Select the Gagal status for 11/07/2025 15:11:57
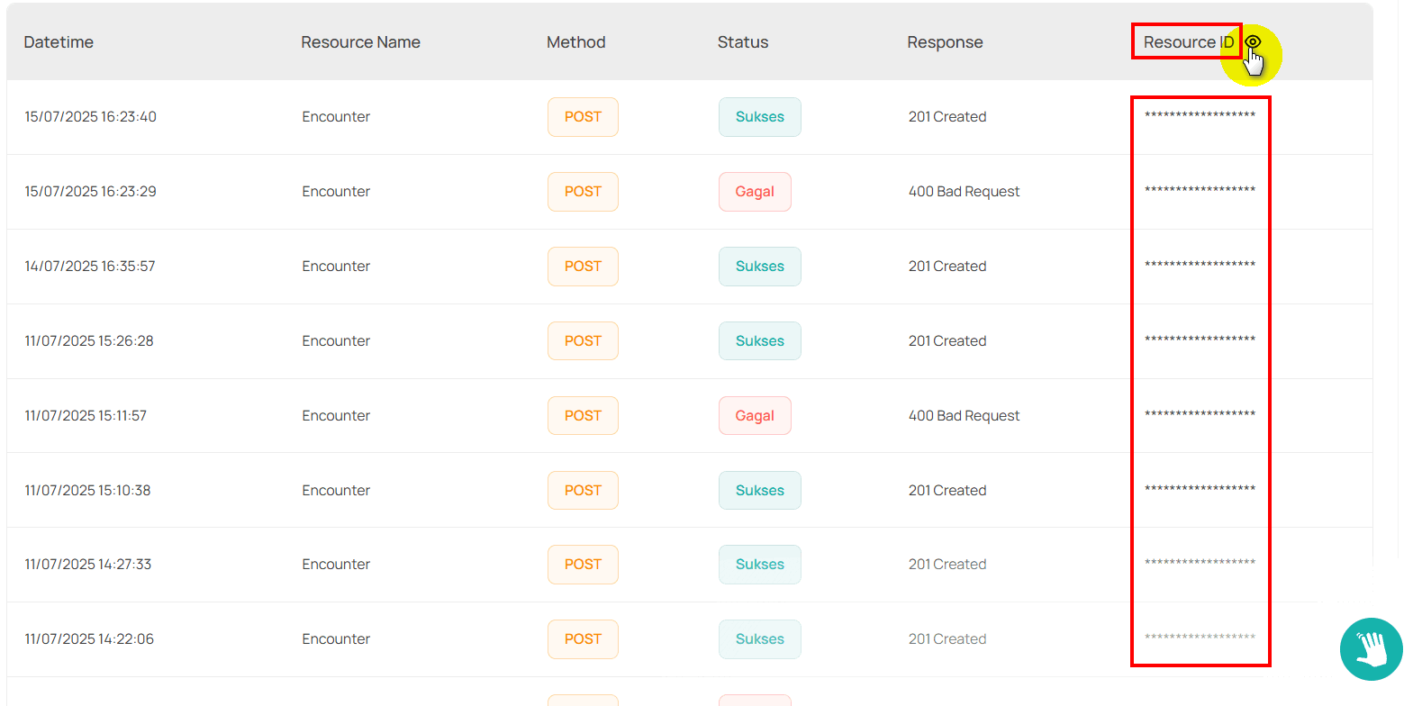 [755, 416]
